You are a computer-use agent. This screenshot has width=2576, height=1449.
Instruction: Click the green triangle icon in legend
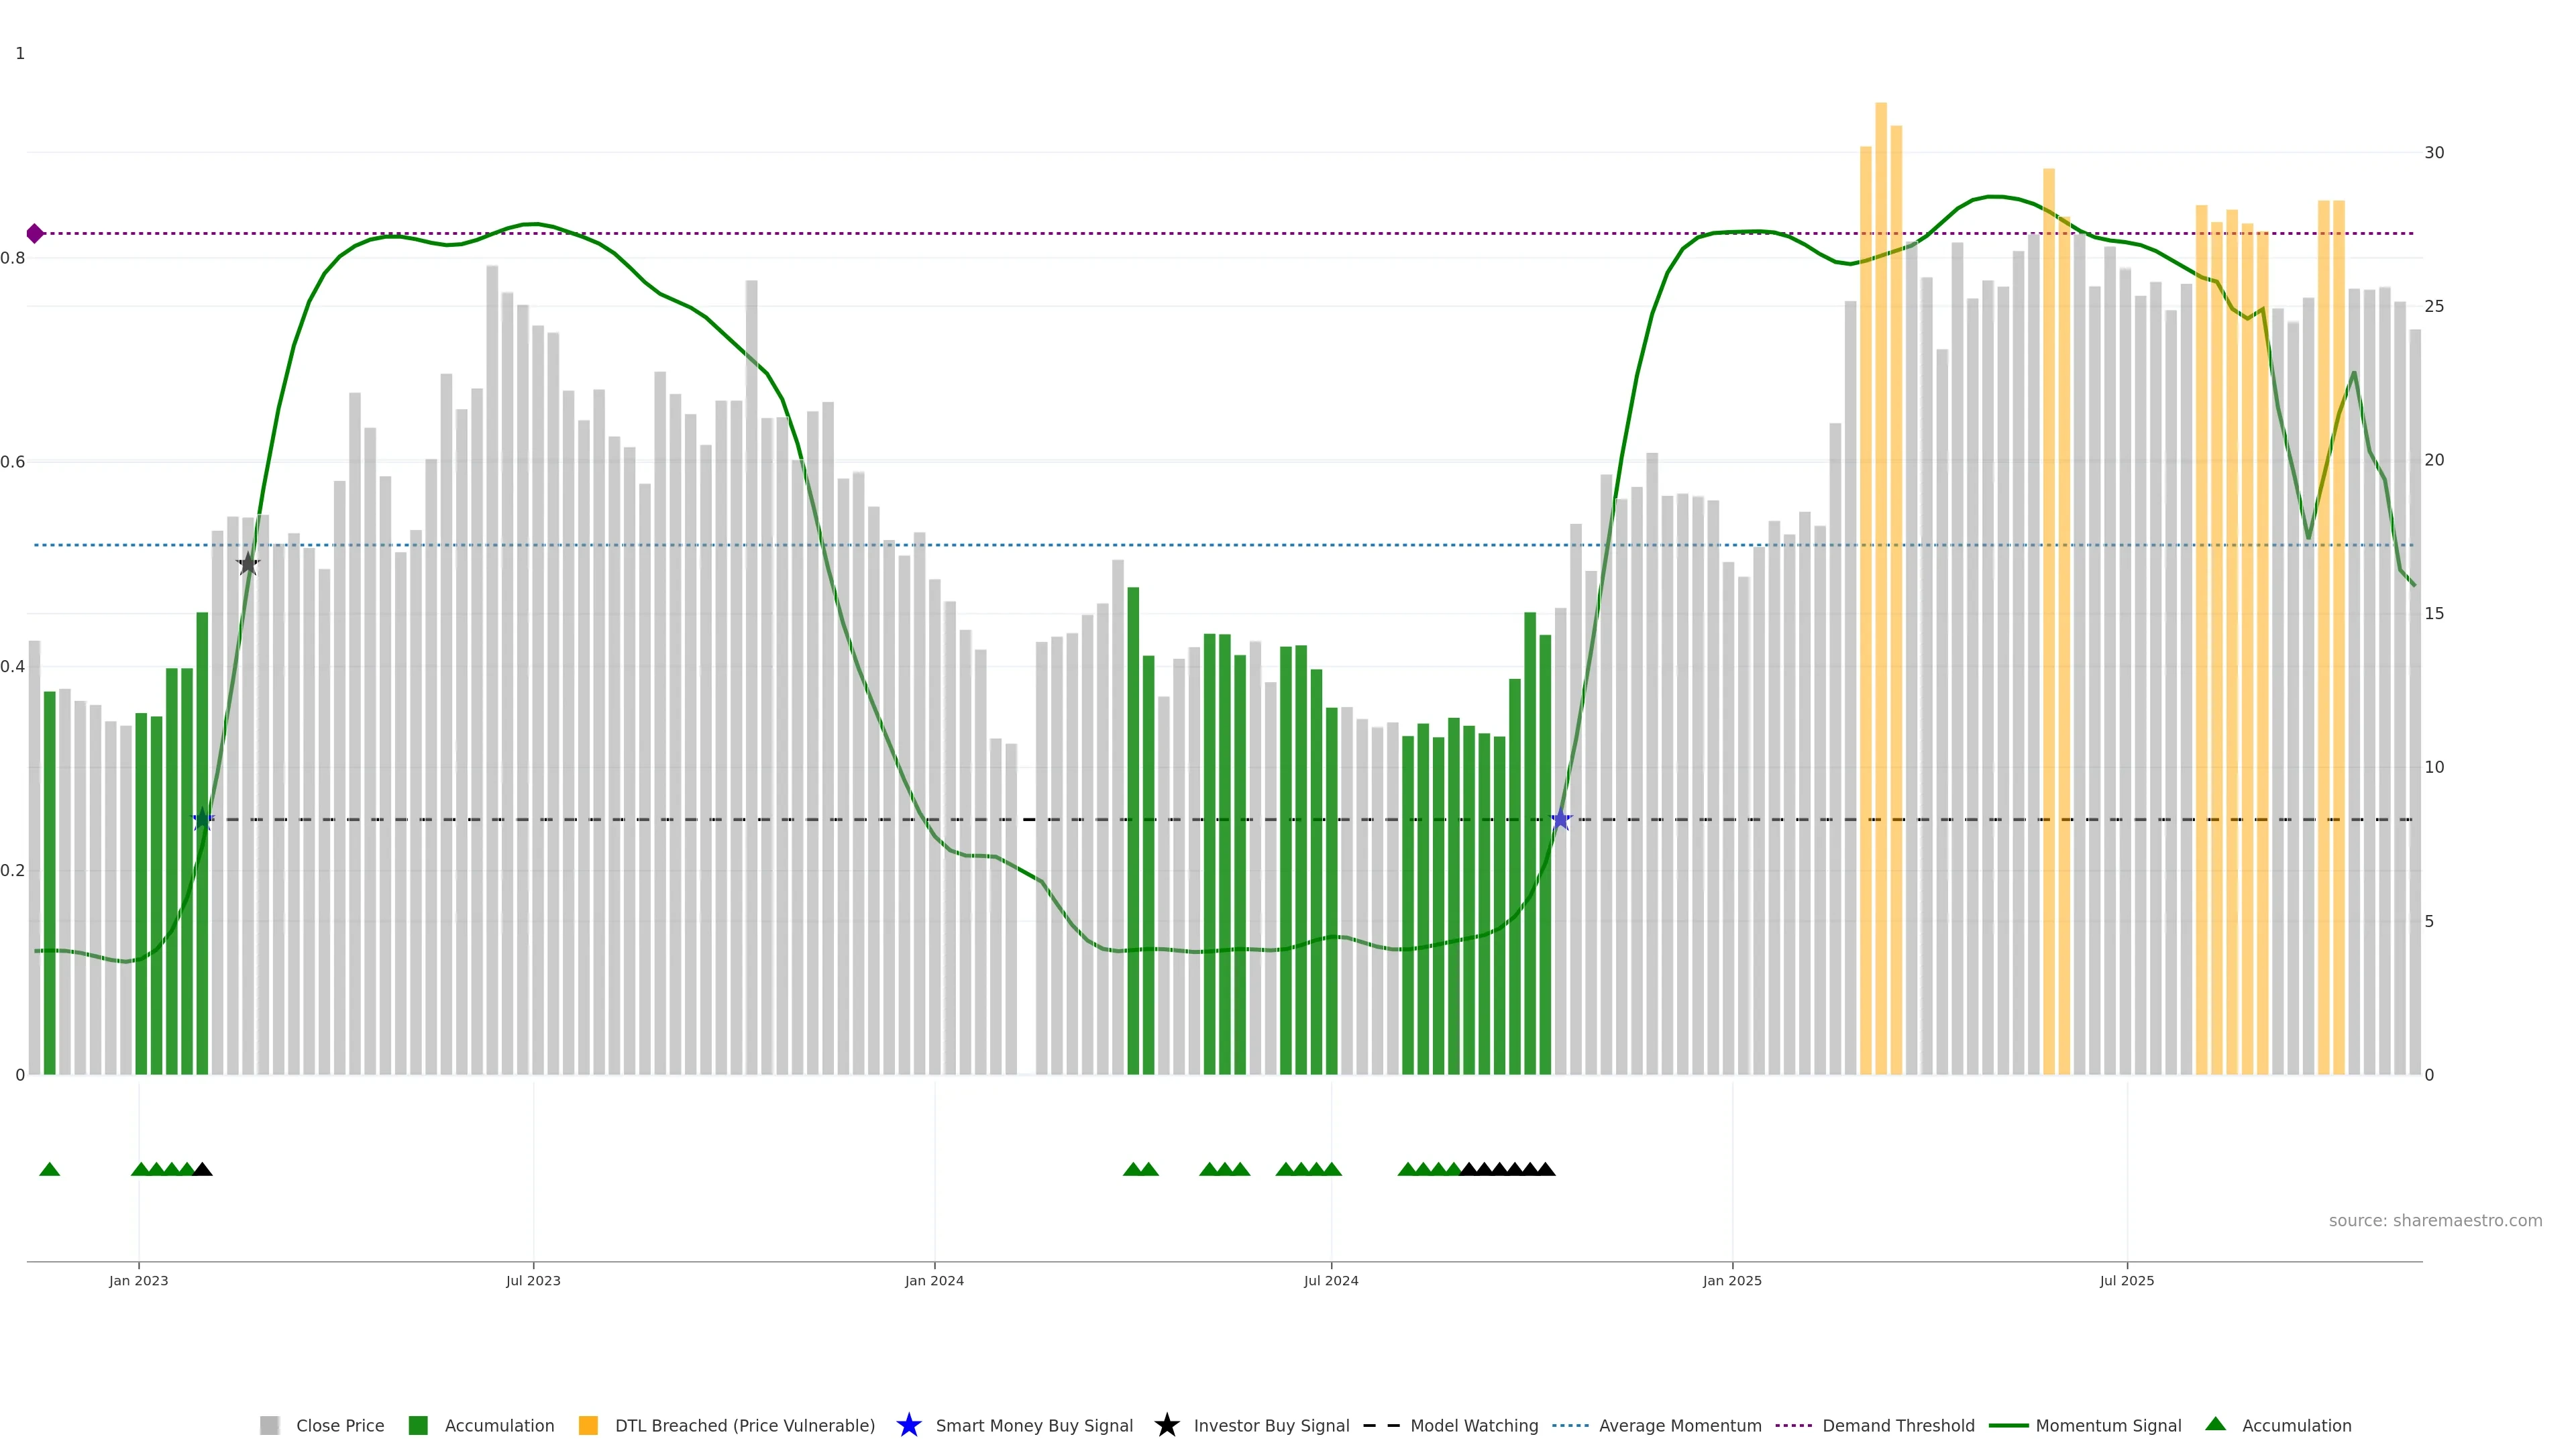(x=2215, y=1424)
